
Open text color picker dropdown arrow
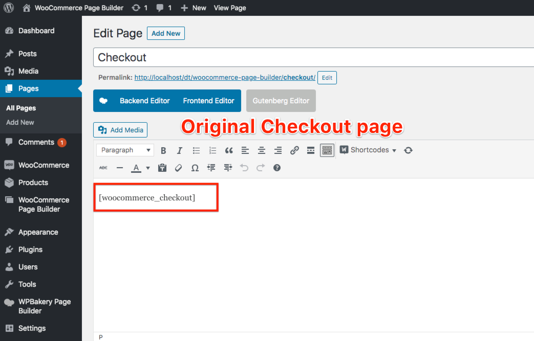148,168
